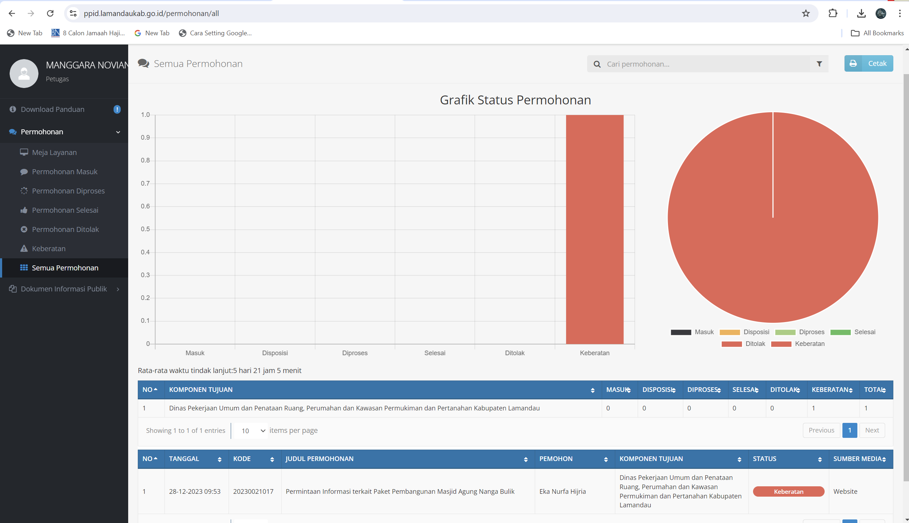
Task: Click Next pagination button
Action: click(872, 430)
